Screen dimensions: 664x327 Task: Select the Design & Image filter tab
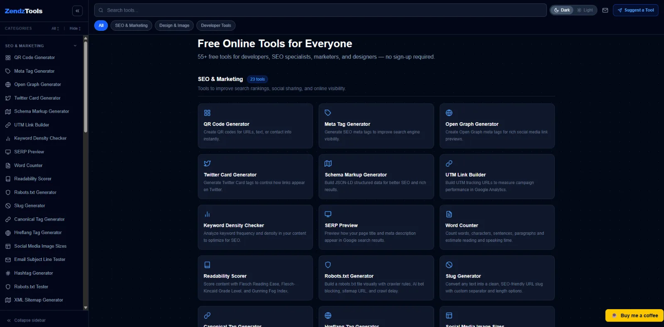pyautogui.click(x=174, y=25)
